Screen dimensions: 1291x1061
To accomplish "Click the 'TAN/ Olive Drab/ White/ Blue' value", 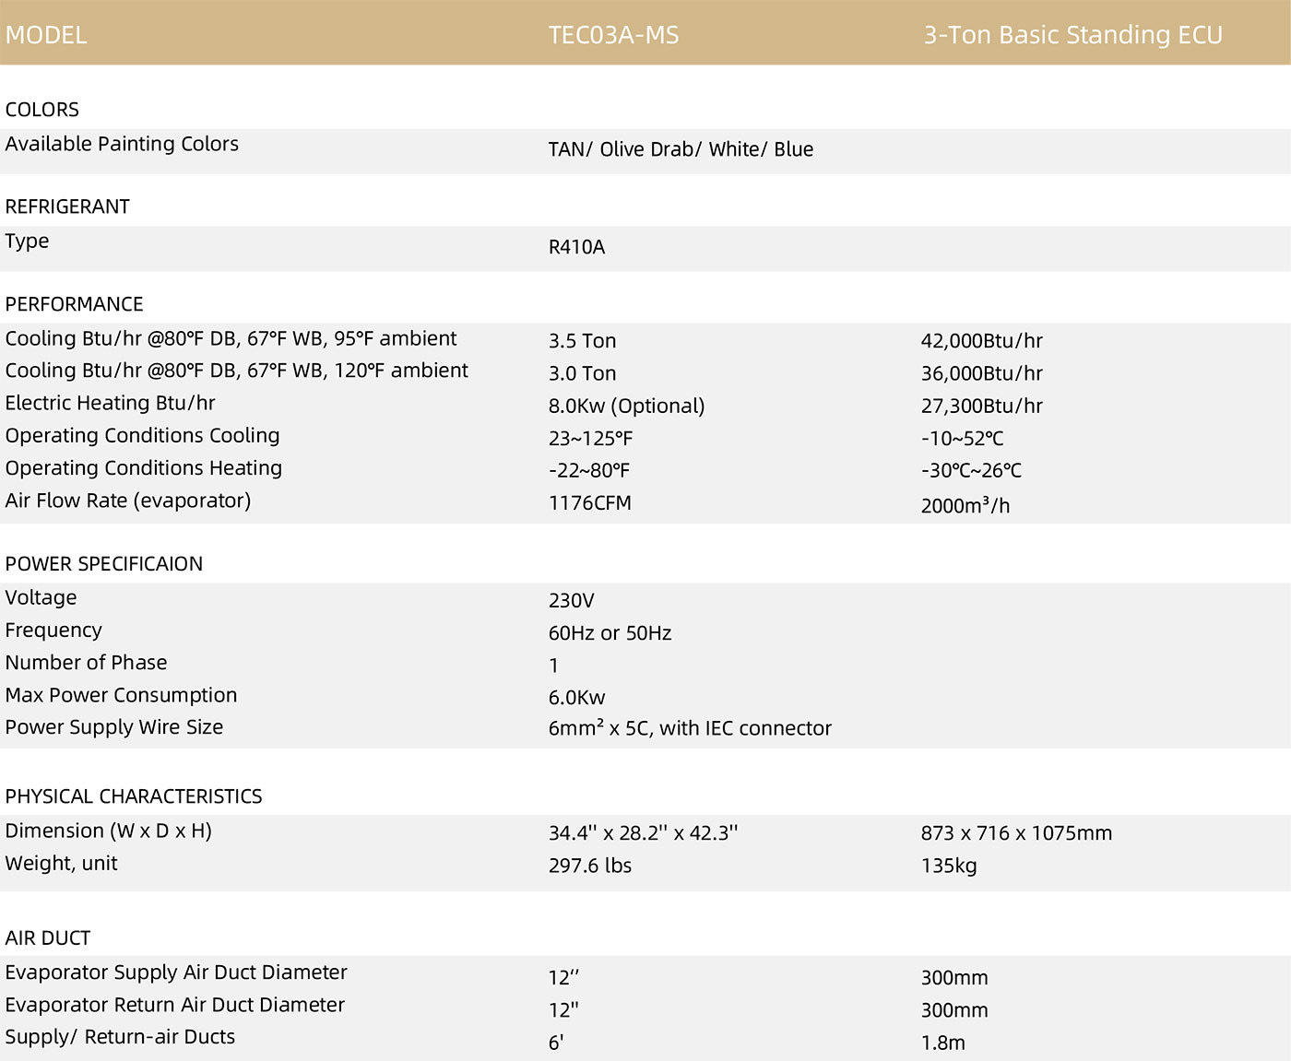I will point(681,149).
